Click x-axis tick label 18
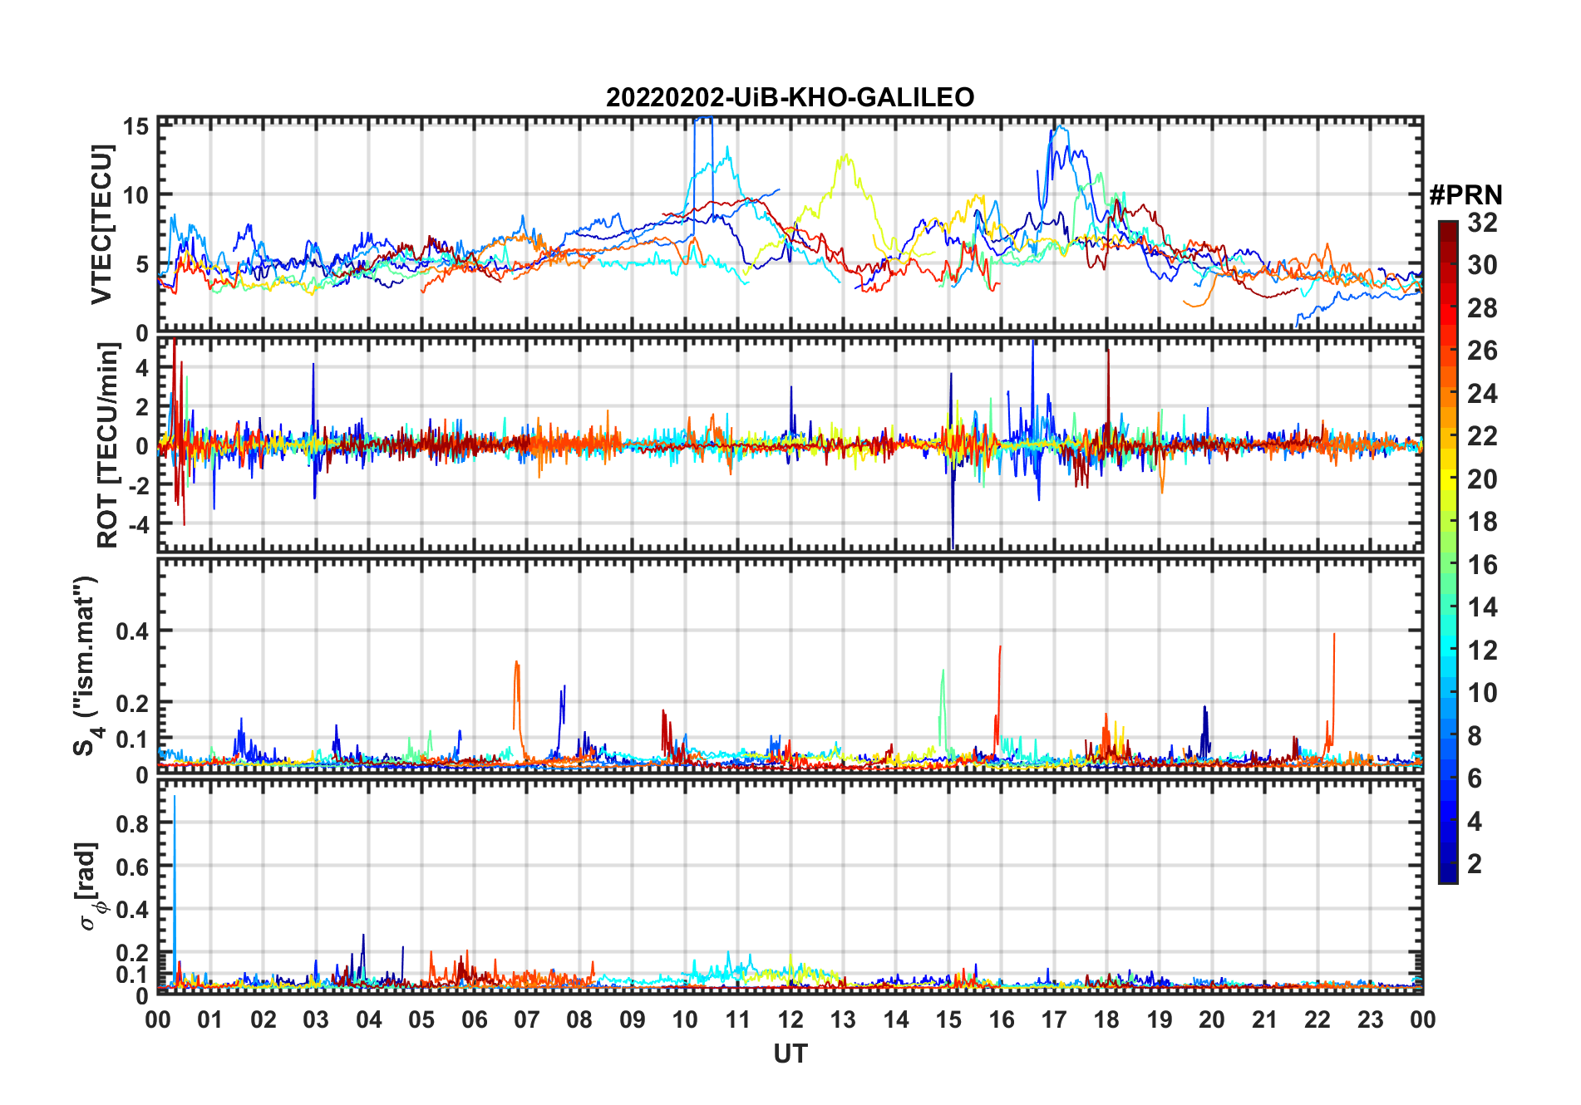This screenshot has height=1105, width=1581. pos(1106,1019)
